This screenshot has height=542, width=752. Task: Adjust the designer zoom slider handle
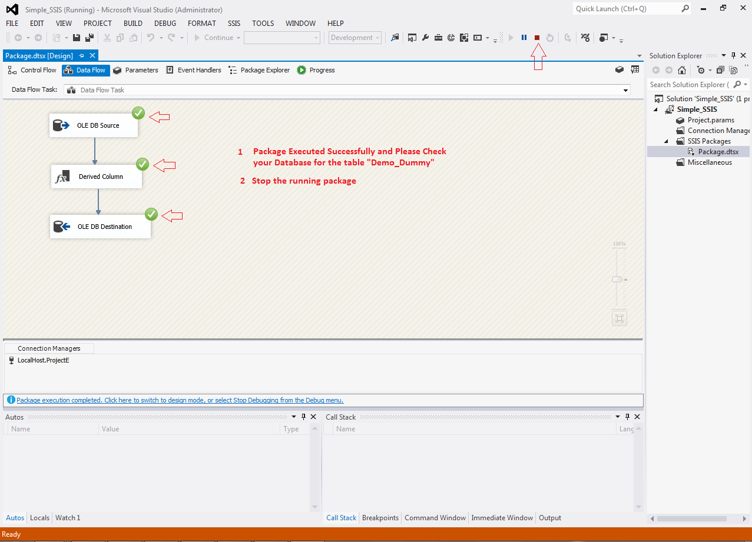[x=618, y=280]
